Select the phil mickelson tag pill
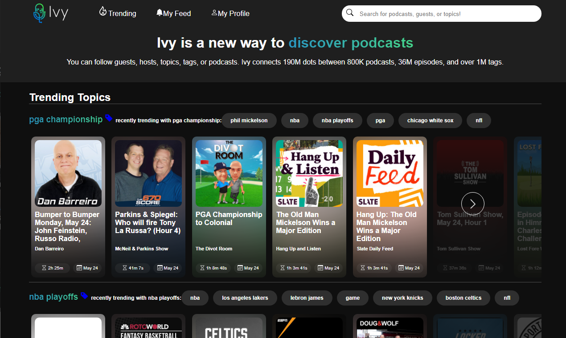566x338 pixels. tap(249, 120)
